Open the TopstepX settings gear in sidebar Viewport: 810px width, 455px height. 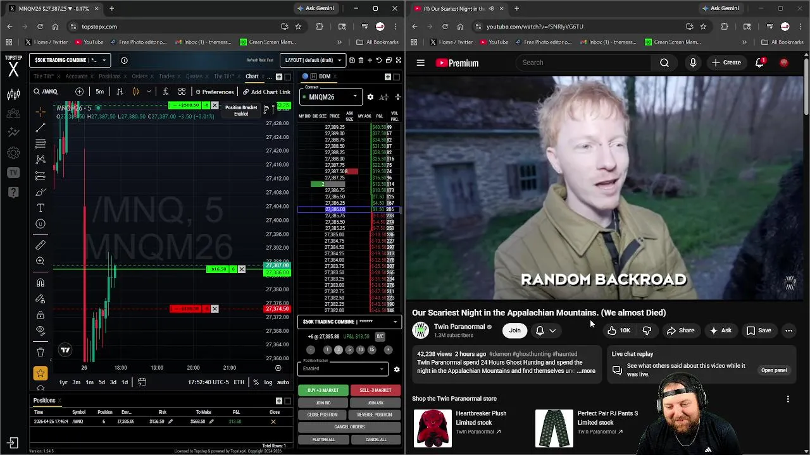(x=13, y=153)
